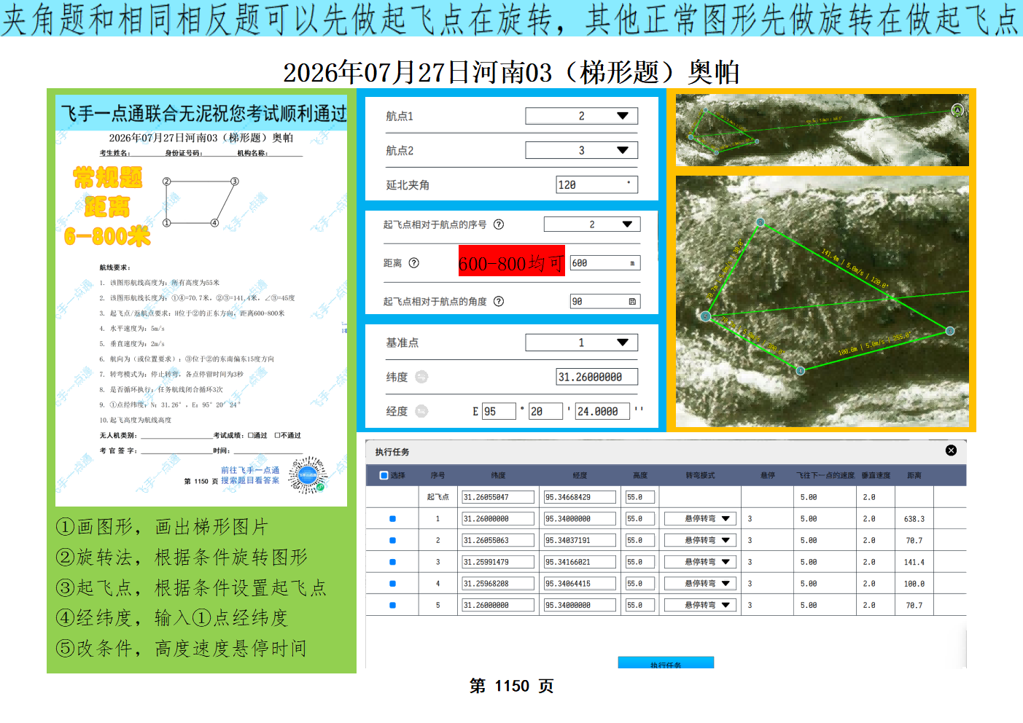Click the 纬度 input showing 31.26000000
1023x723 pixels.
coord(596,377)
